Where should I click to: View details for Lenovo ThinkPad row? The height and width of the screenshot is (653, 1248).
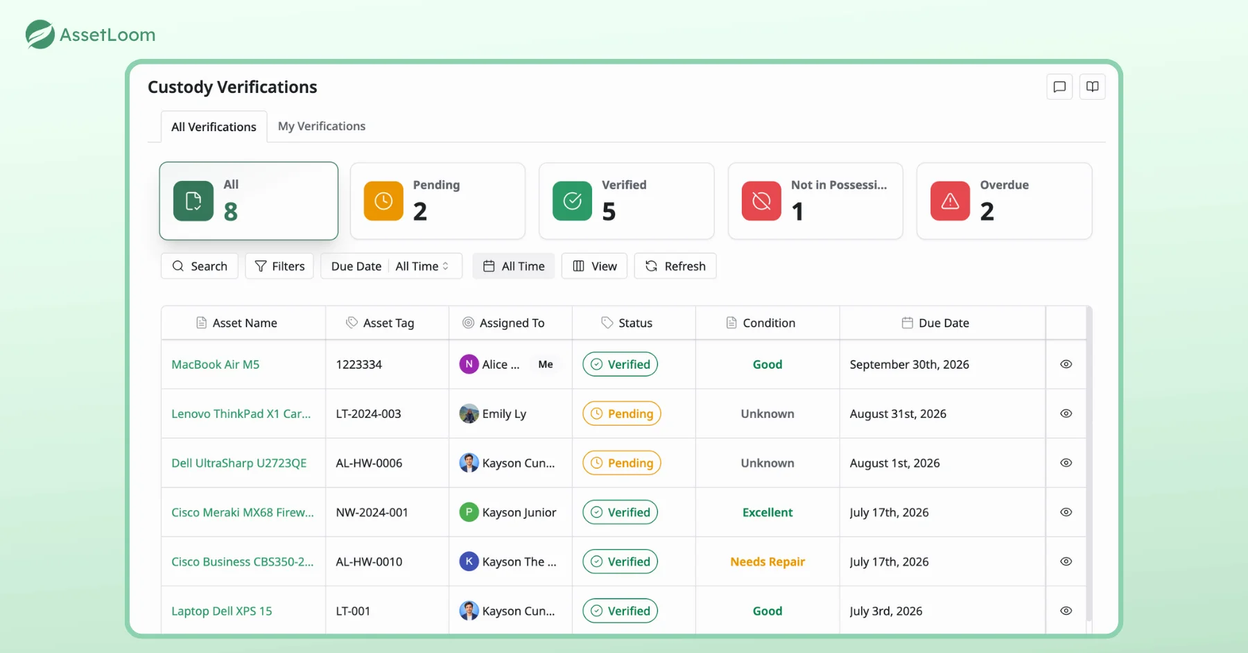click(1066, 413)
